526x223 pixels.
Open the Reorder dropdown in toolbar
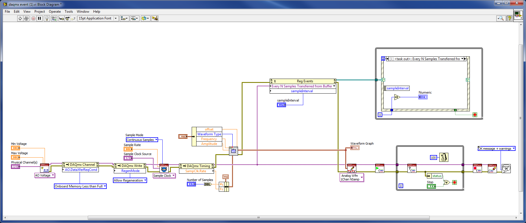pos(145,18)
